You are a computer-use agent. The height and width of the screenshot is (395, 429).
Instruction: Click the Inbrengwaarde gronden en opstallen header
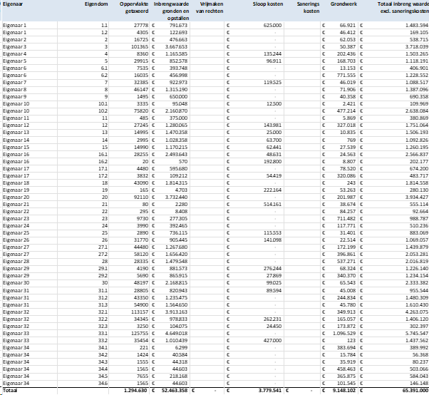[170, 11]
